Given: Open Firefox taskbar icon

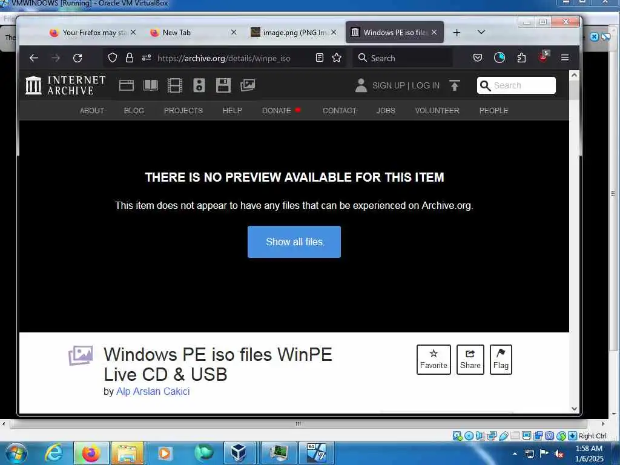Looking at the screenshot, I should (x=91, y=453).
